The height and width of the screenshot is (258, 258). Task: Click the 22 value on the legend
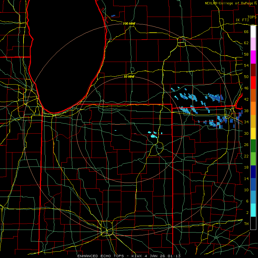(246, 156)
